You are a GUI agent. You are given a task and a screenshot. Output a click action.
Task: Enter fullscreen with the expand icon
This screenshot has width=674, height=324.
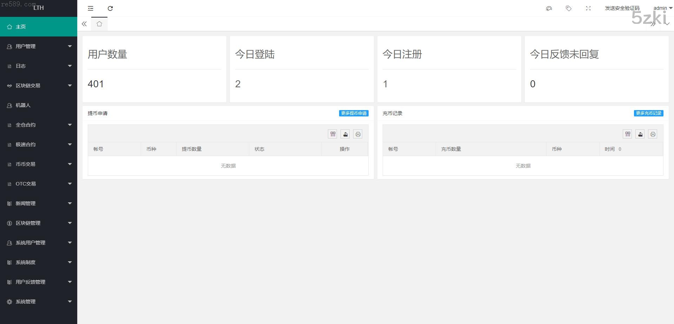tap(588, 8)
